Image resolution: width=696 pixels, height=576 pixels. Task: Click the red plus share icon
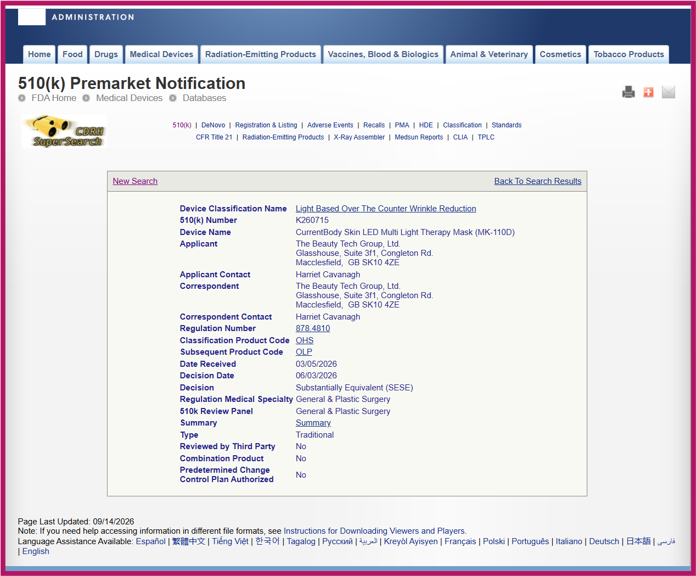click(648, 92)
